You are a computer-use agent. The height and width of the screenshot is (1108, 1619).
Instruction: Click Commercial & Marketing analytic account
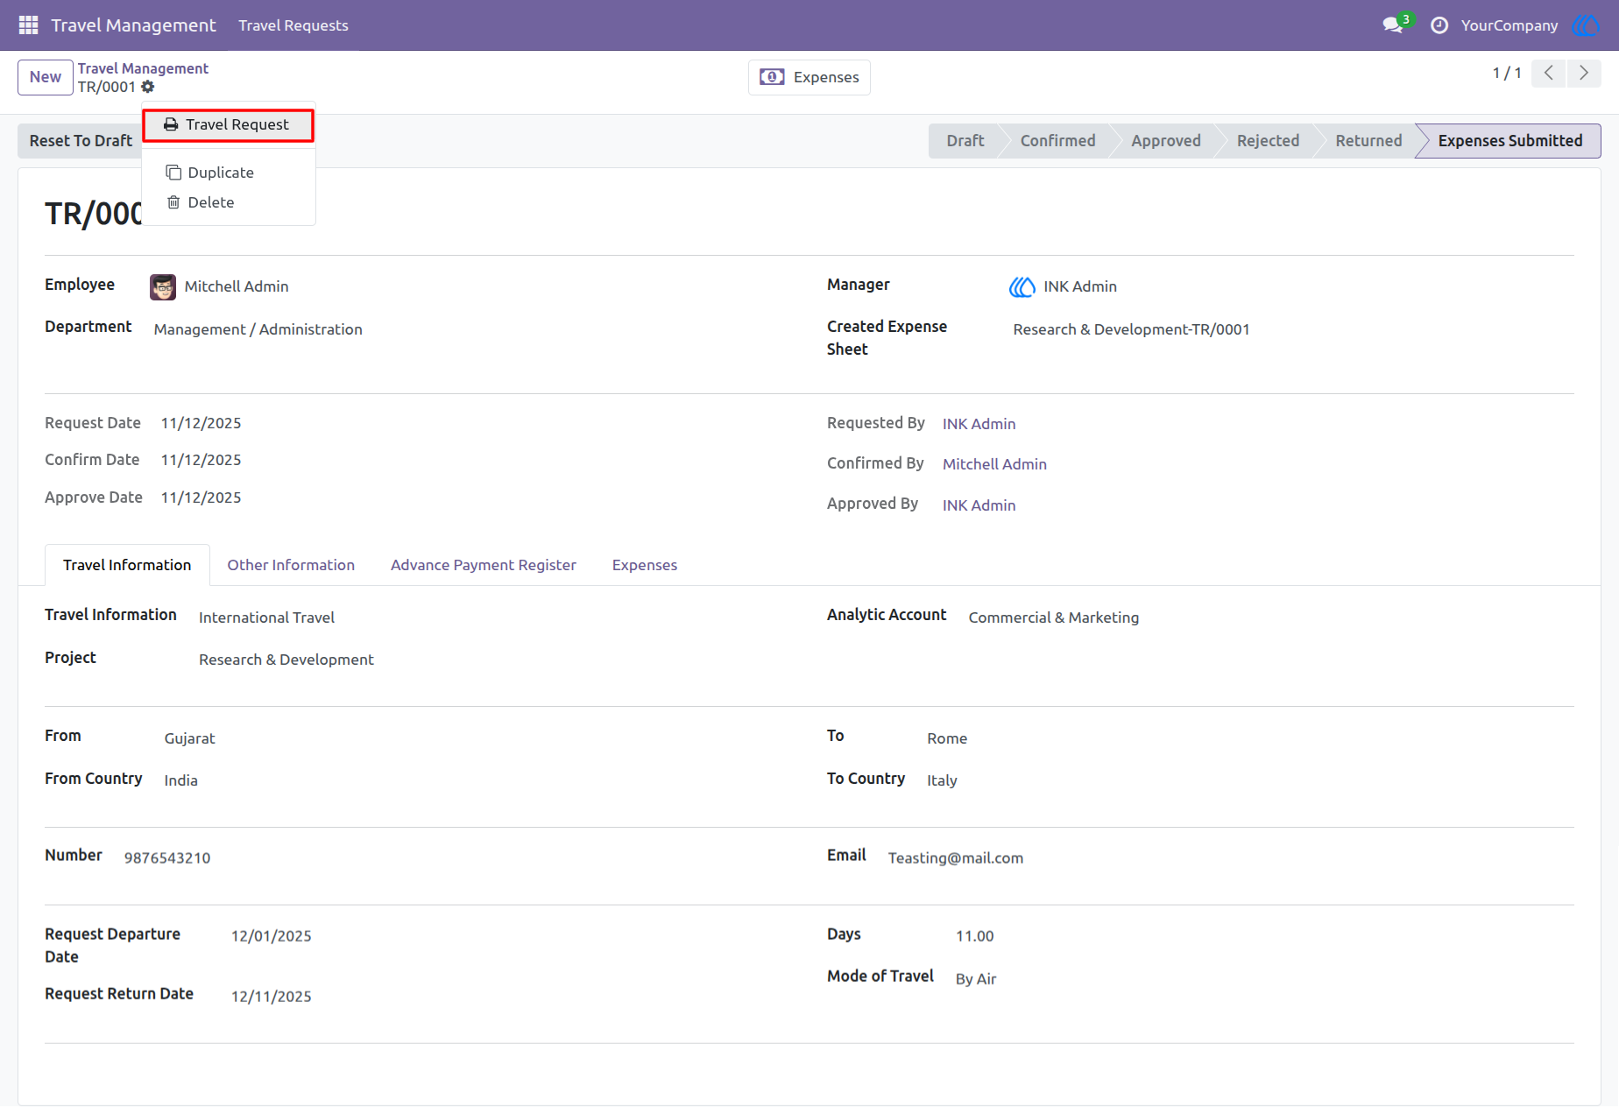pos(1053,618)
